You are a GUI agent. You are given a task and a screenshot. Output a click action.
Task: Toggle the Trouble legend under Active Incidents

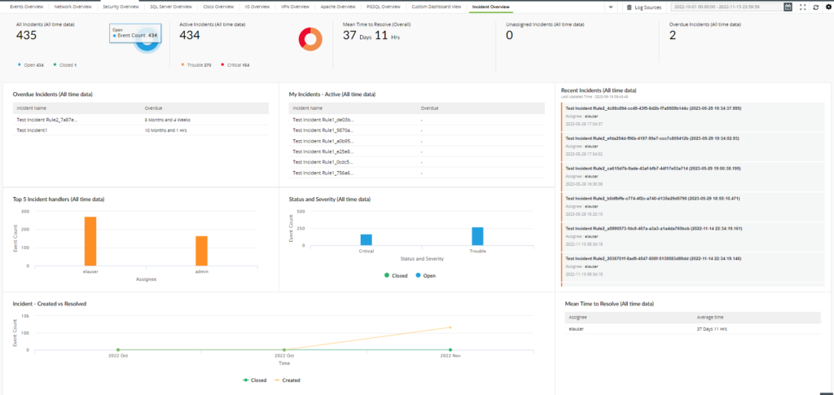pyautogui.click(x=195, y=64)
